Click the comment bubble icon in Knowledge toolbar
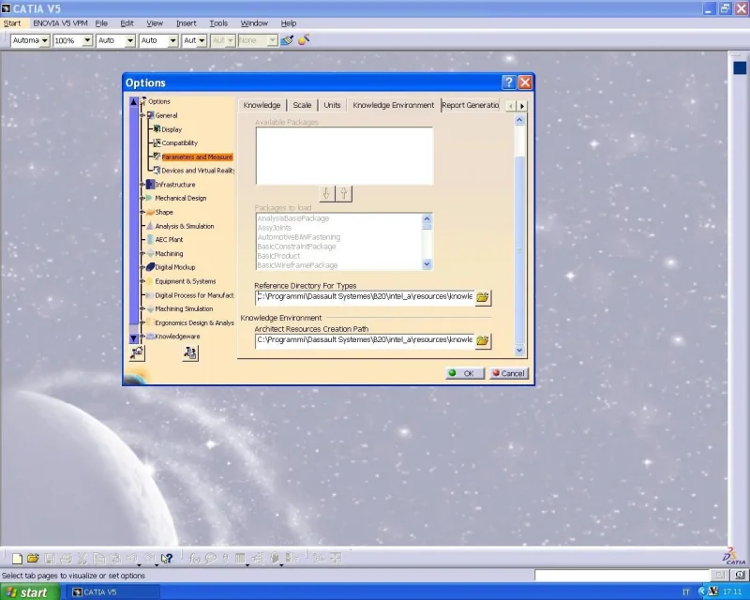Image resolution: width=750 pixels, height=600 pixels. [x=210, y=559]
